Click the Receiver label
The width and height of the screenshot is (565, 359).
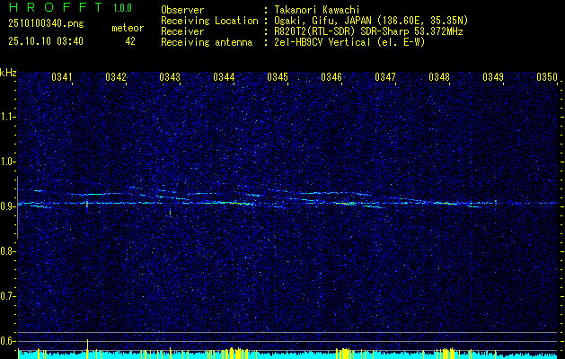pos(182,31)
